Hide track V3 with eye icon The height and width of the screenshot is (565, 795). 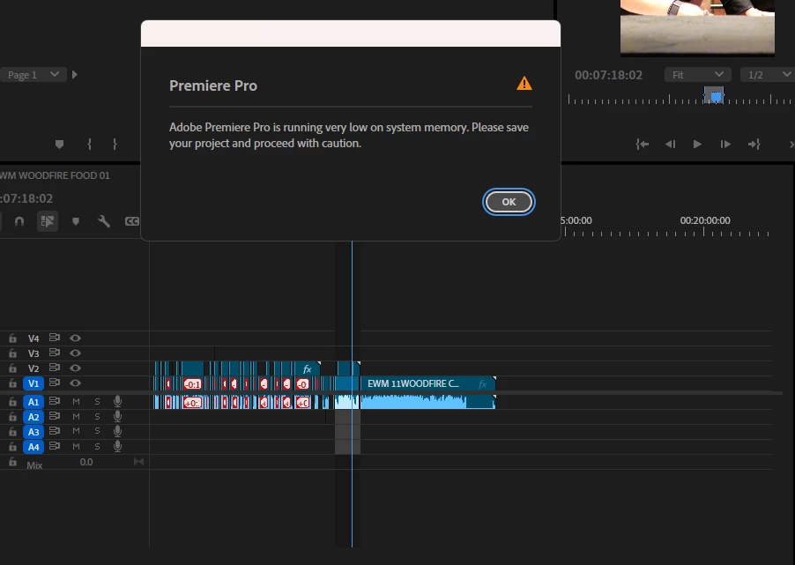pyautogui.click(x=75, y=353)
